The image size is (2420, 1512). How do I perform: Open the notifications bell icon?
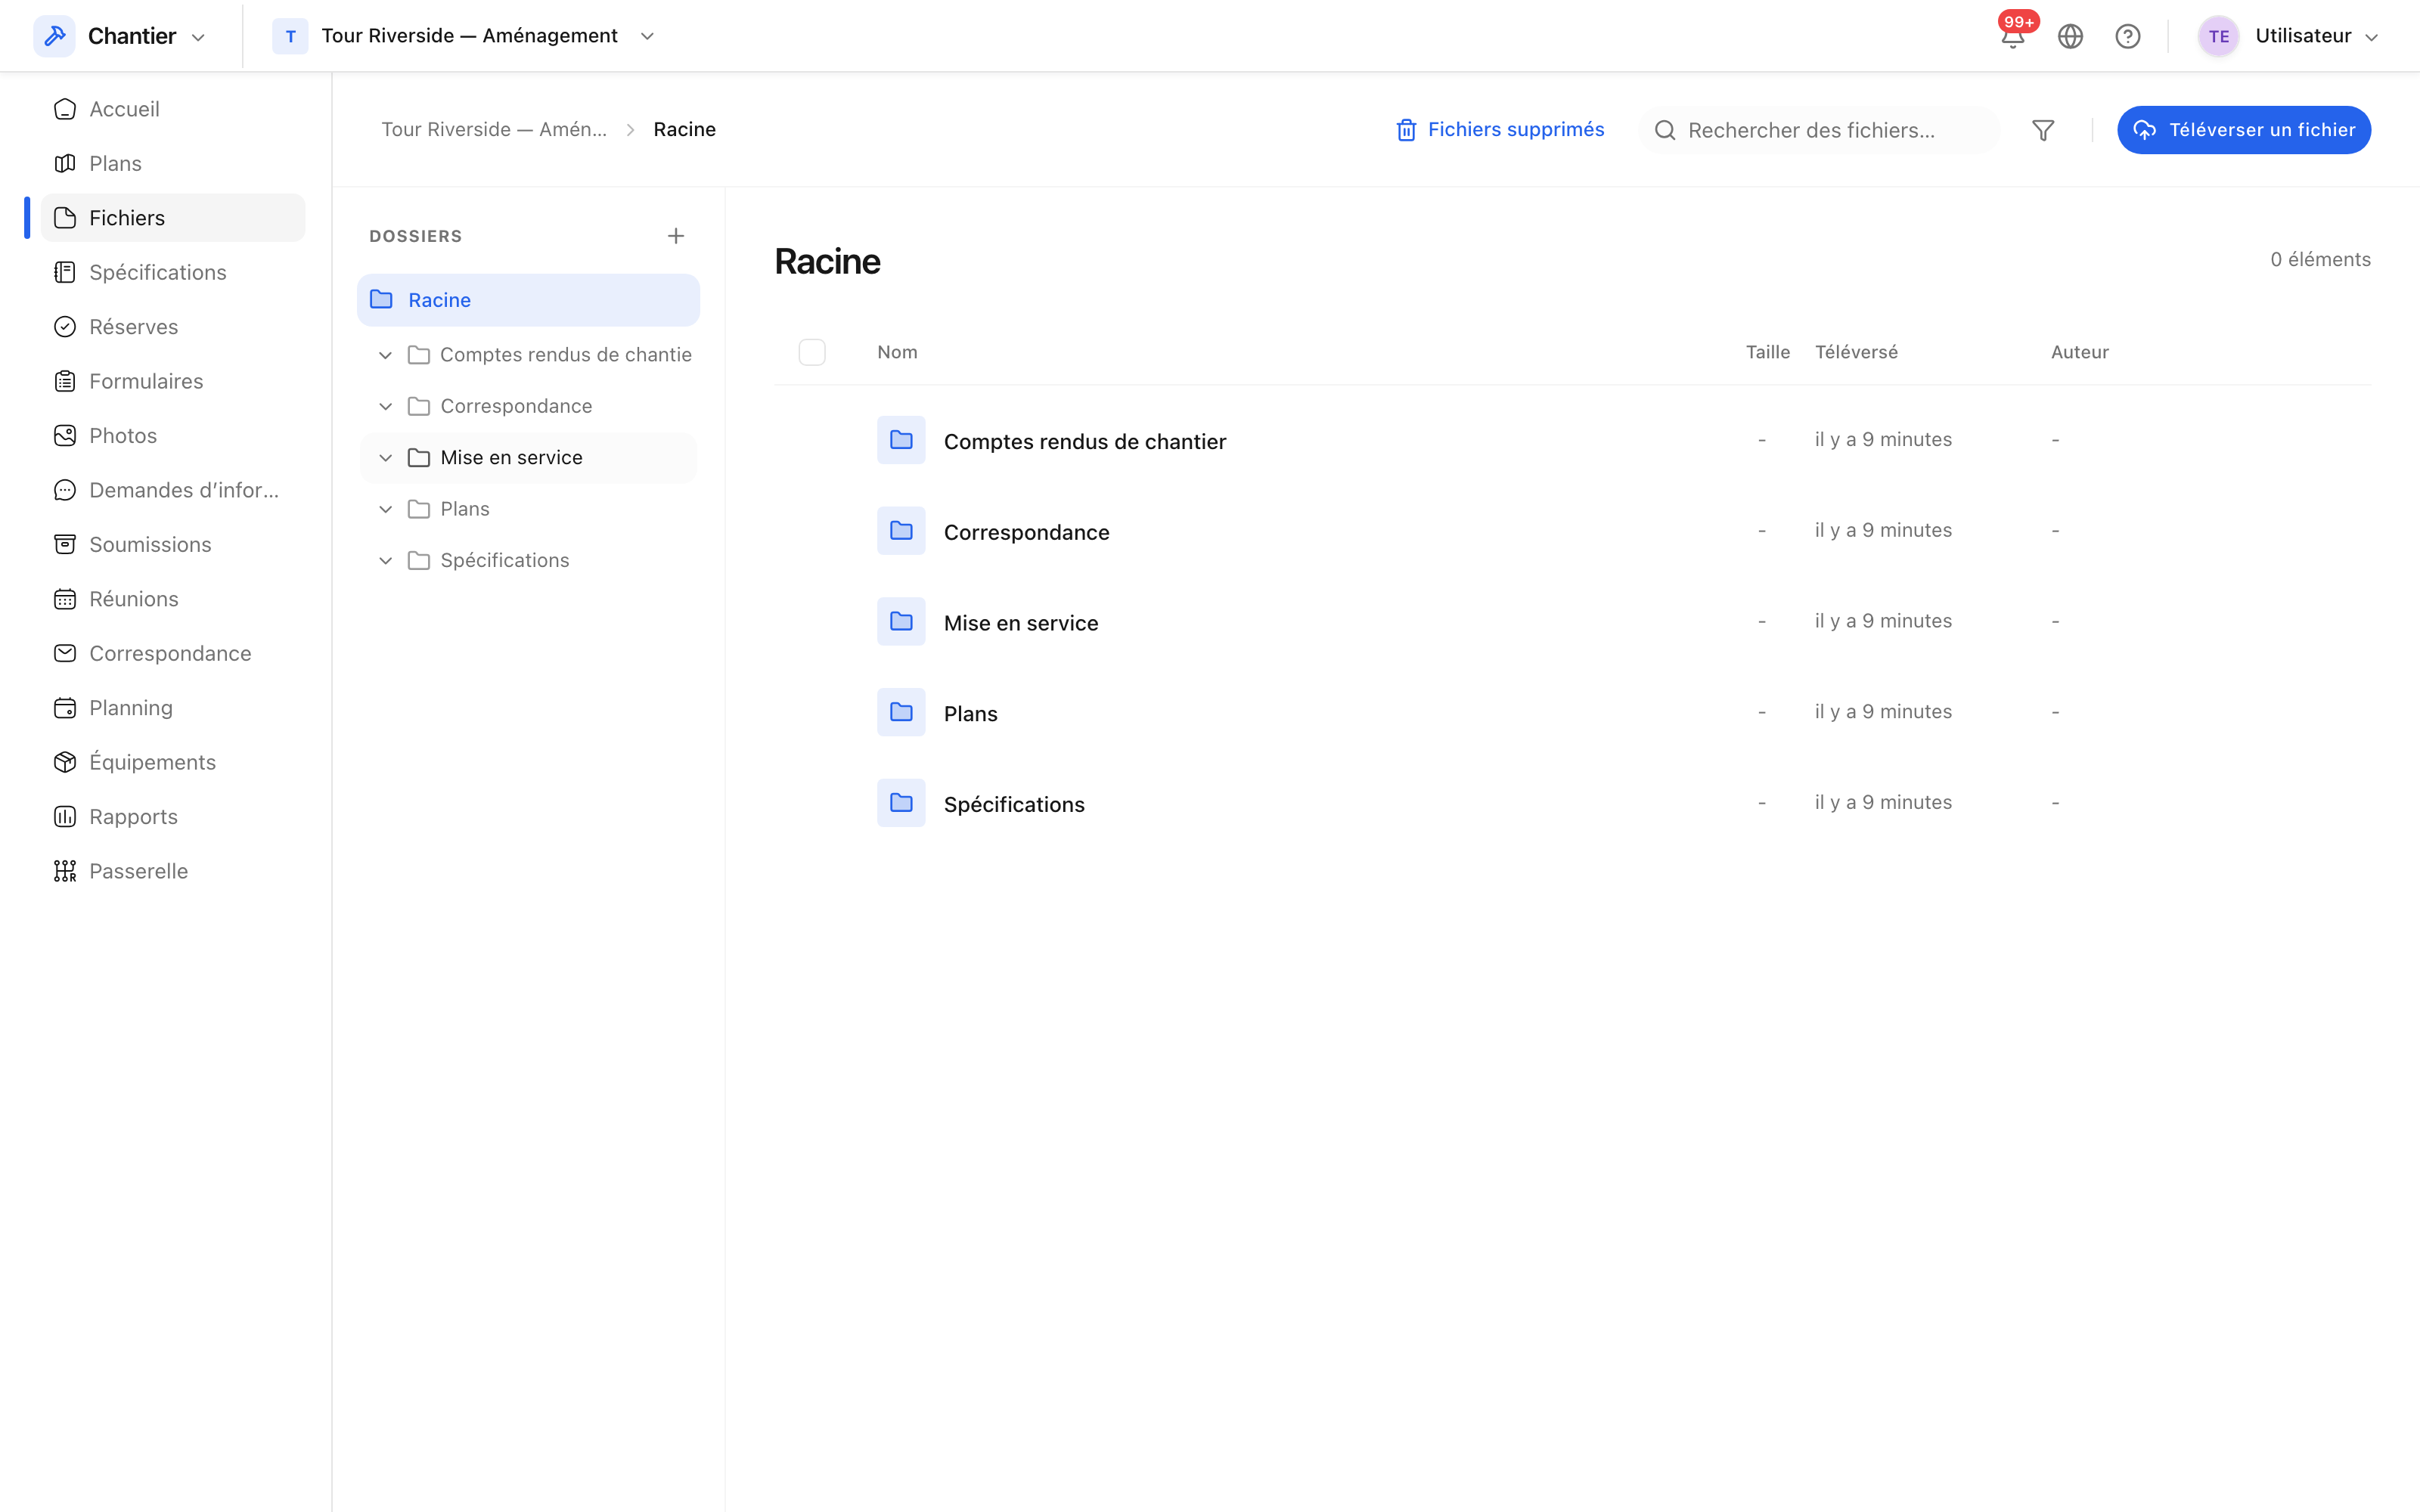(x=2012, y=36)
